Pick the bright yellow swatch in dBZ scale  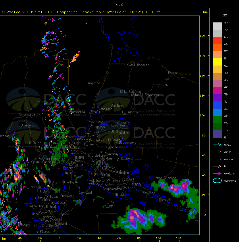217,62
